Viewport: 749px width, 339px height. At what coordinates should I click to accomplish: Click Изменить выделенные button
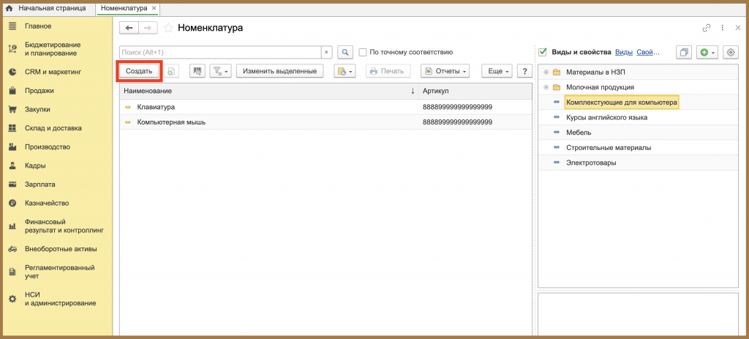pos(279,71)
